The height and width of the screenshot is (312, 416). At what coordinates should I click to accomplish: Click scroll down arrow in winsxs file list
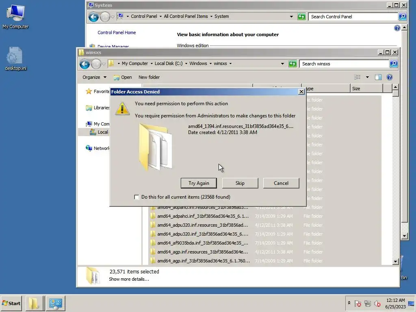(395, 262)
